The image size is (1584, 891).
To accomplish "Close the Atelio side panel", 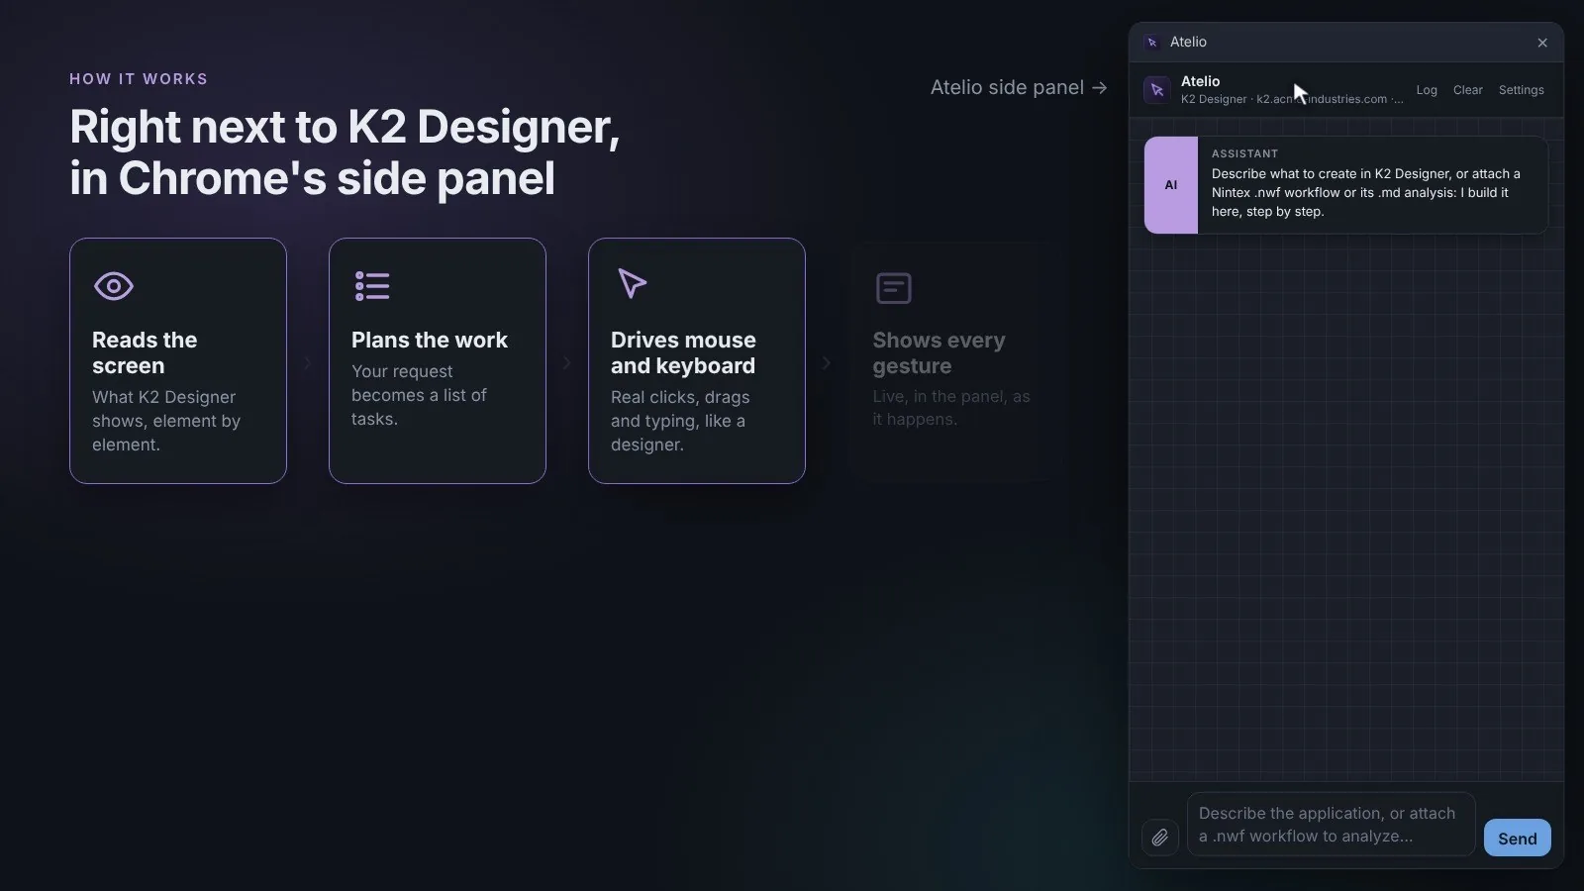I will (1542, 43).
